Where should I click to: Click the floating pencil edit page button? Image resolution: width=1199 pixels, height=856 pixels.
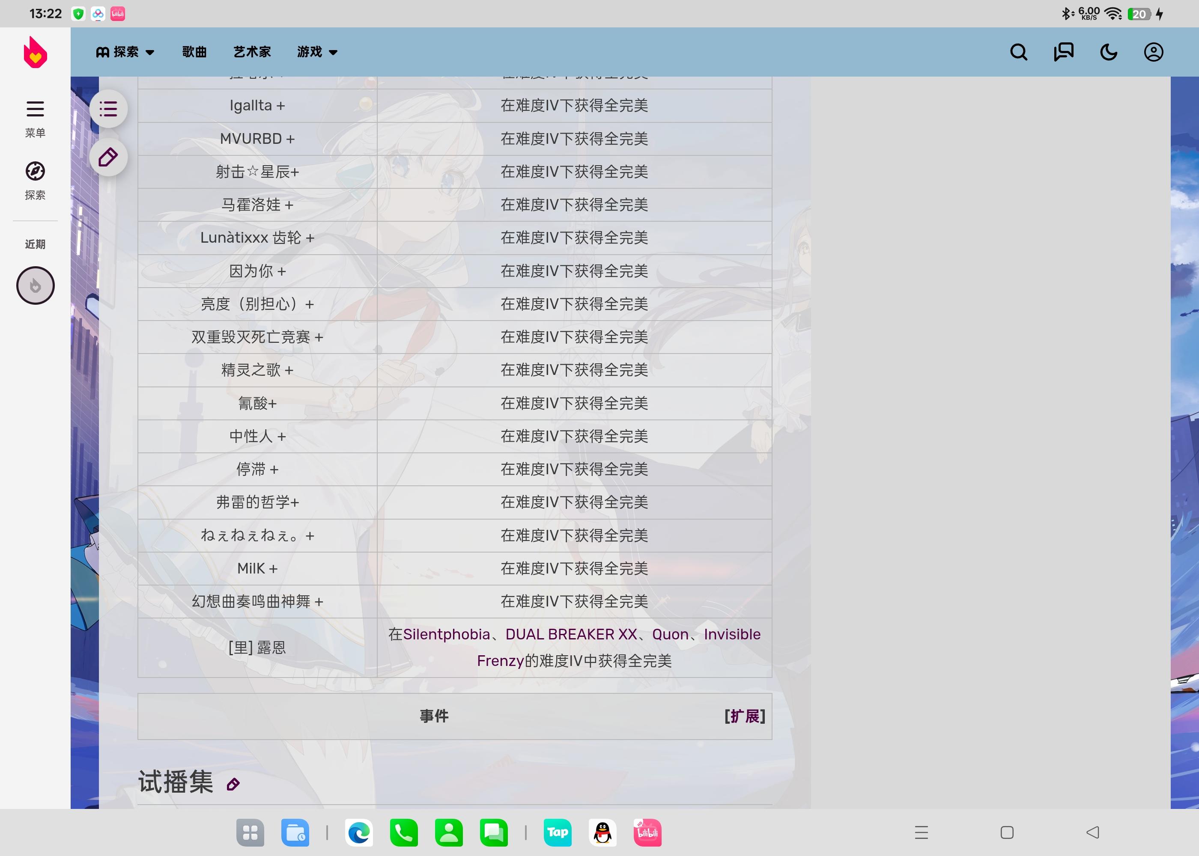pyautogui.click(x=108, y=157)
